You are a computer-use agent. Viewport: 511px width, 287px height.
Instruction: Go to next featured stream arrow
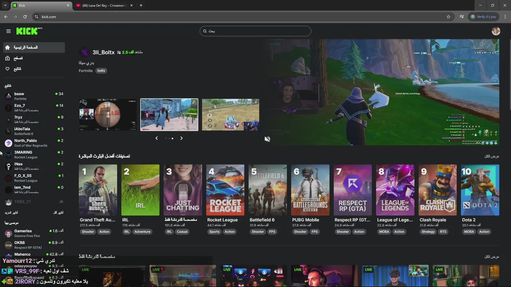[x=181, y=138]
